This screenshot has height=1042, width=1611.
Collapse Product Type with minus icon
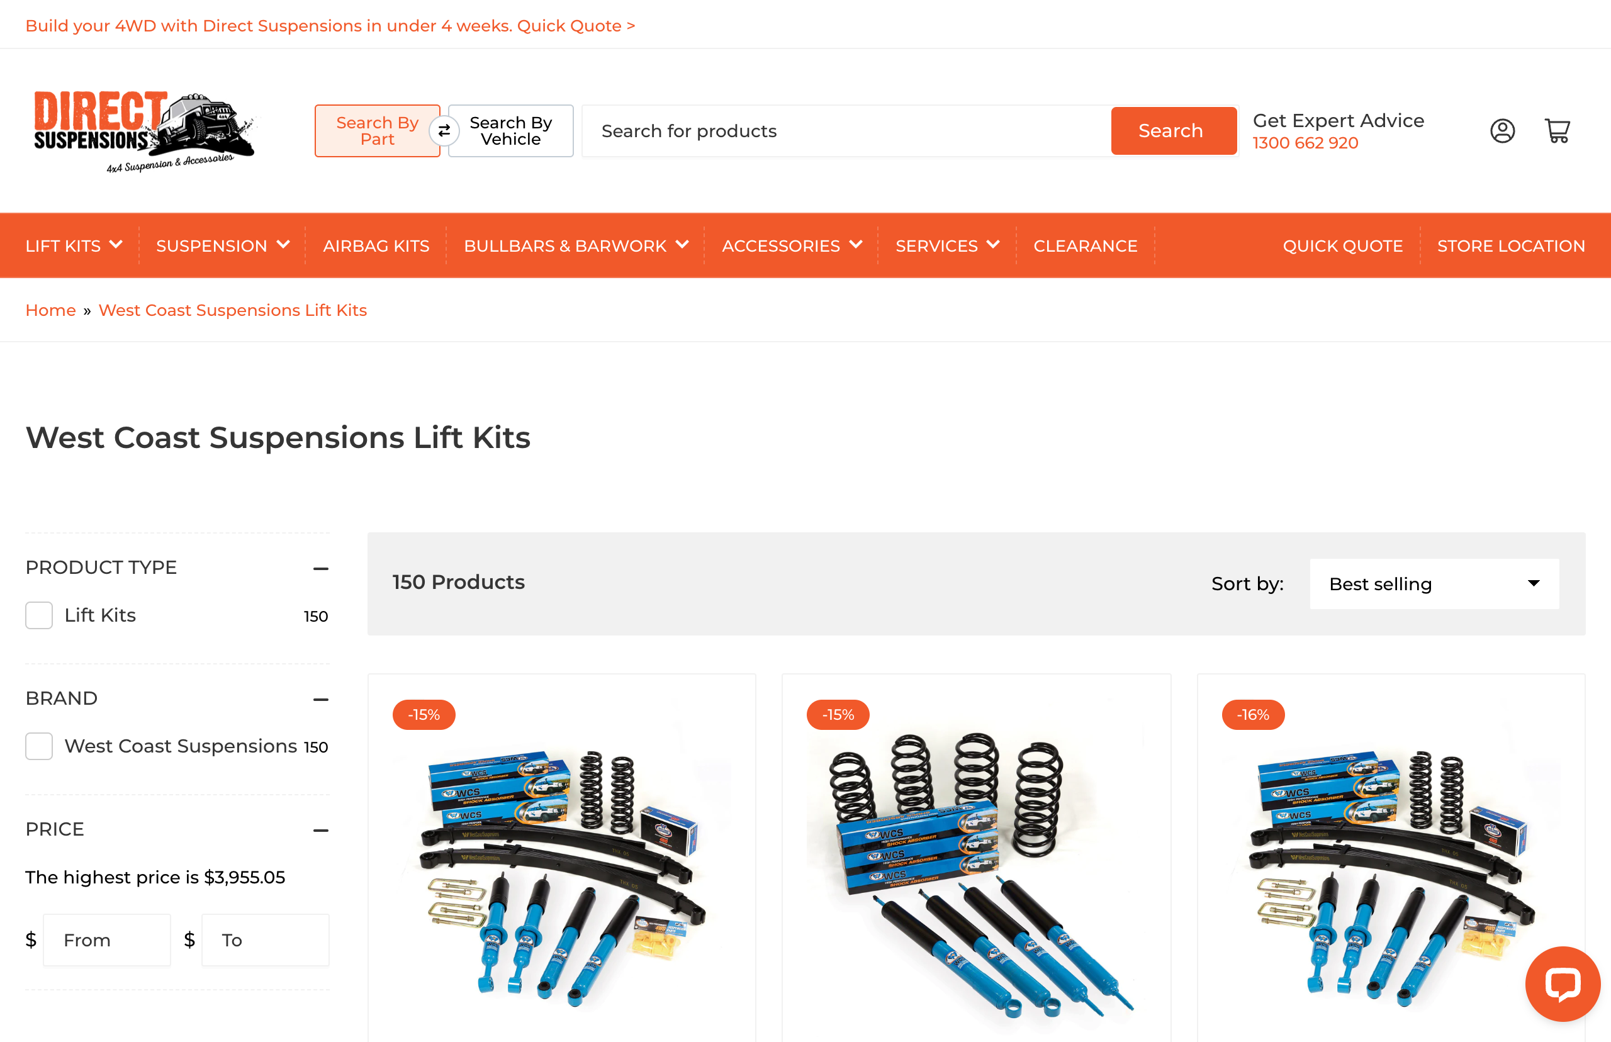point(321,568)
